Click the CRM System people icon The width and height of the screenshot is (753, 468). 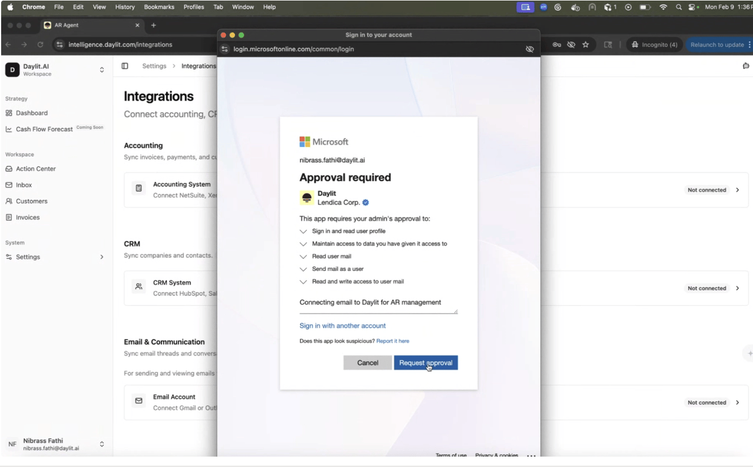[139, 286]
